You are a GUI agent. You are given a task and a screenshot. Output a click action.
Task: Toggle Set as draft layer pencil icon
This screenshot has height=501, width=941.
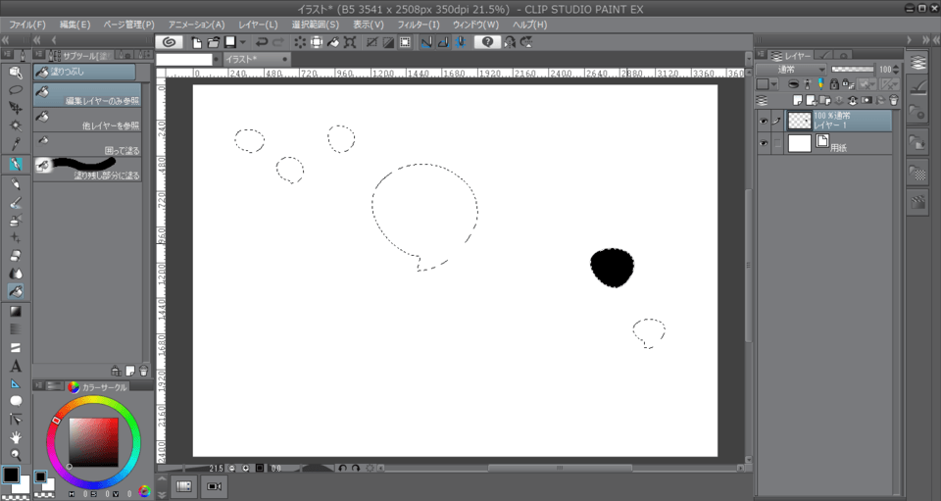coord(820,84)
